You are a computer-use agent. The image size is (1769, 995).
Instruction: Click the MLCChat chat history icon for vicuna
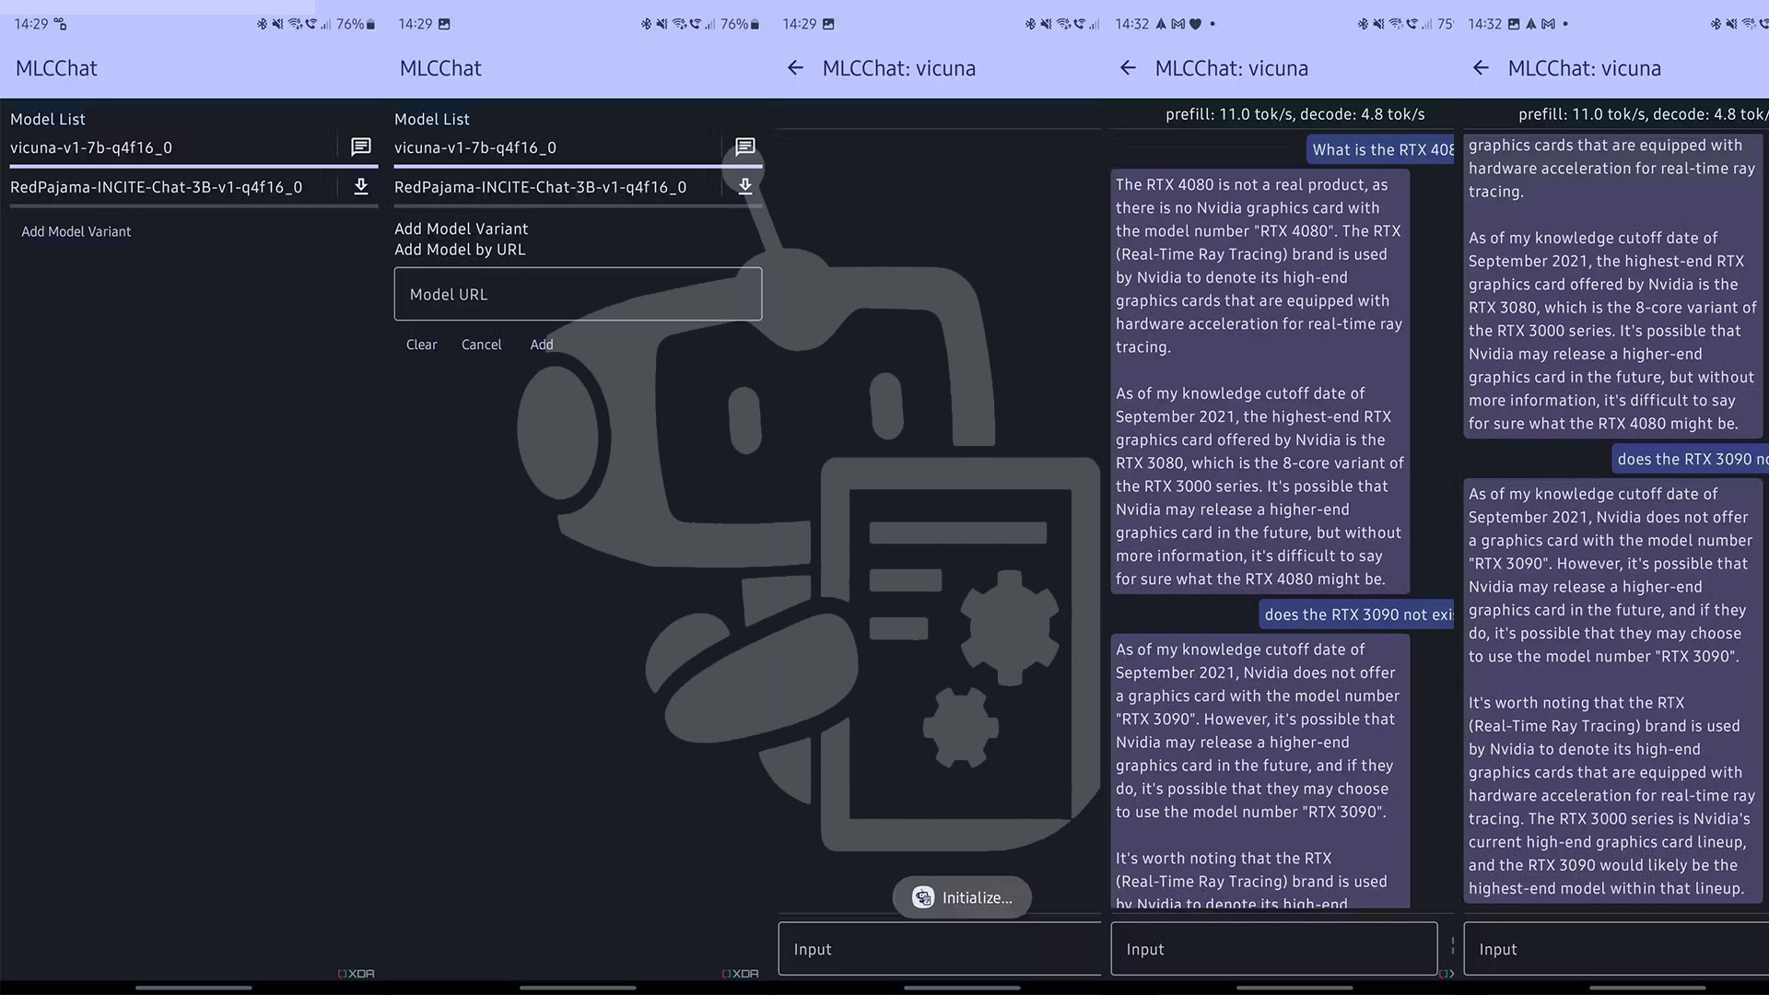click(x=361, y=146)
